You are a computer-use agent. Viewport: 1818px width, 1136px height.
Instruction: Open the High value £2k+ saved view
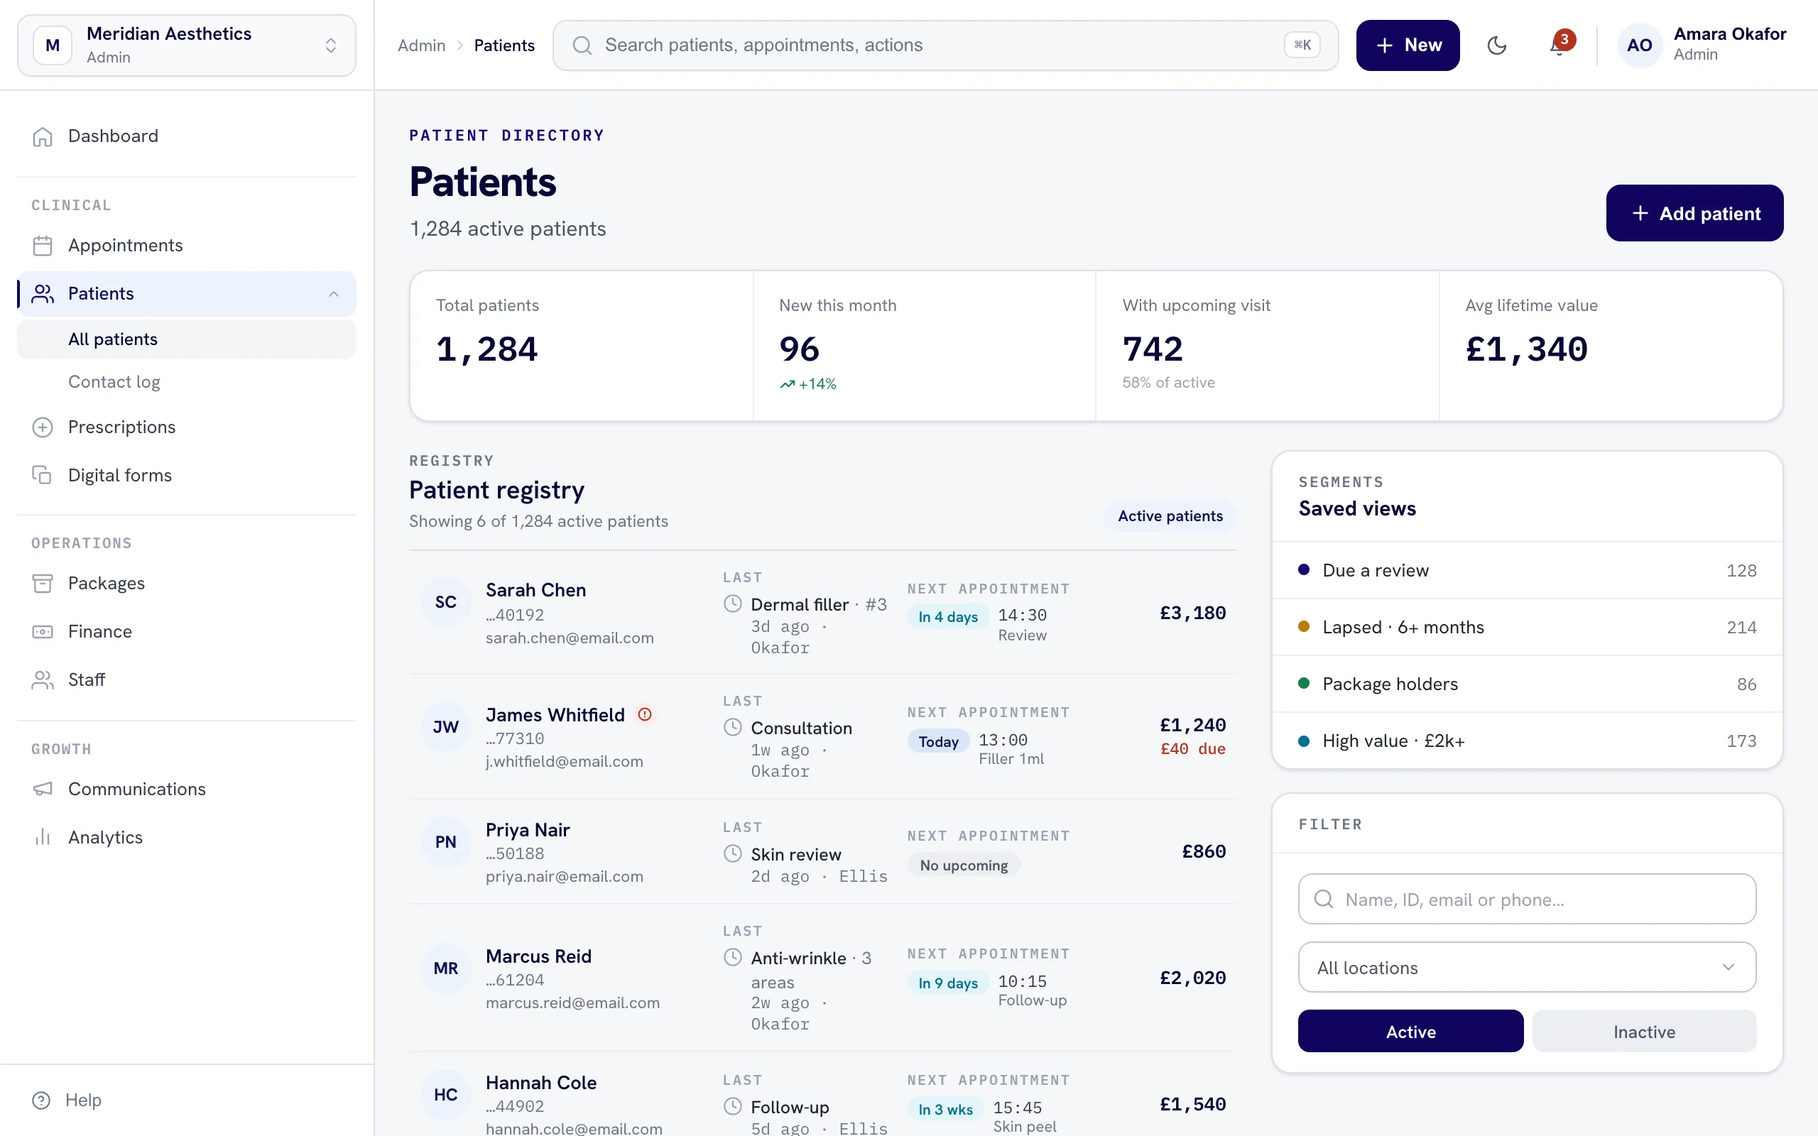click(1527, 741)
